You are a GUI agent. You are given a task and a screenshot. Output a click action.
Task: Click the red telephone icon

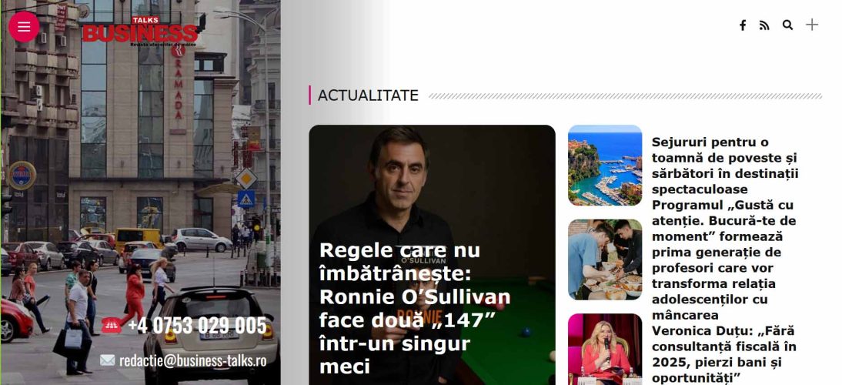[111, 325]
